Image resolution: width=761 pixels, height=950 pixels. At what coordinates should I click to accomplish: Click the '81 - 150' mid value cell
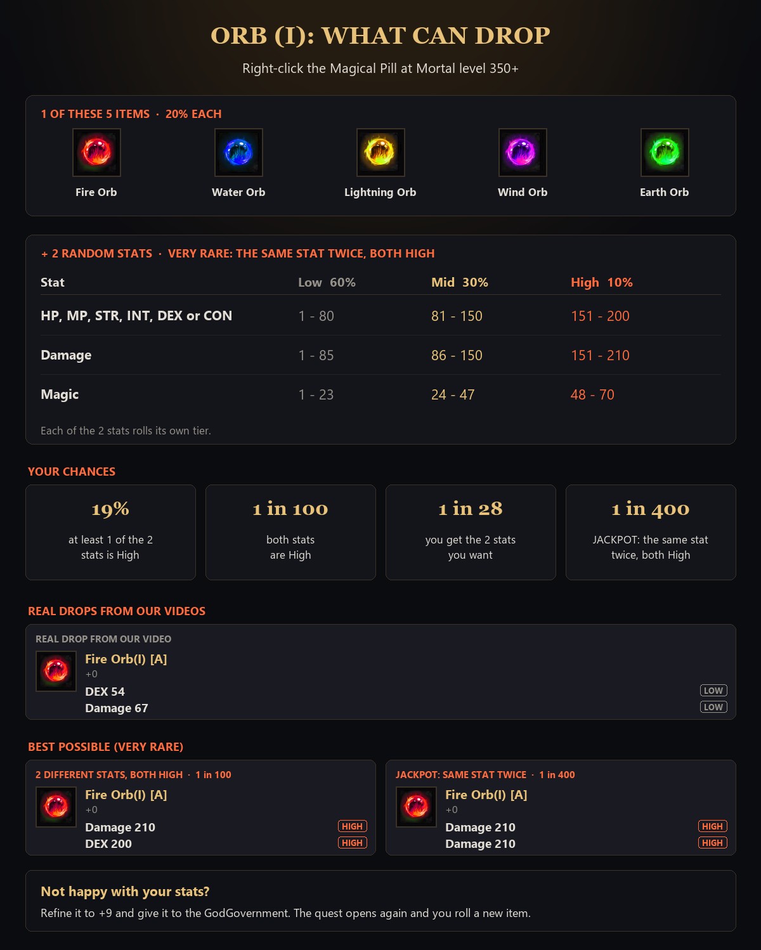457,316
